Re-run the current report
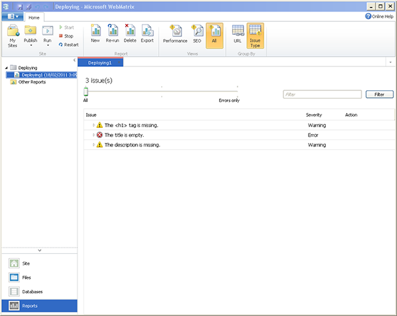This screenshot has height=316, width=397. click(x=112, y=33)
